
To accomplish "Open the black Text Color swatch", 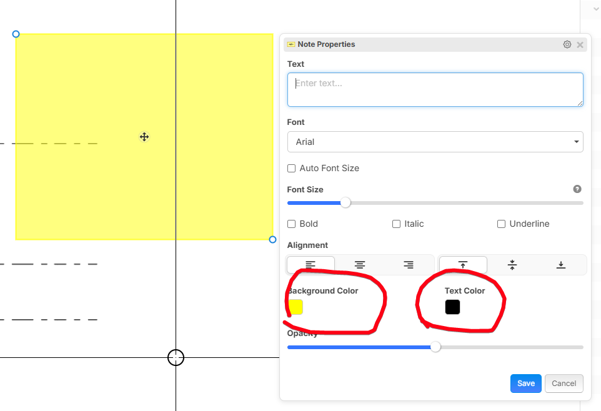I will 452,307.
